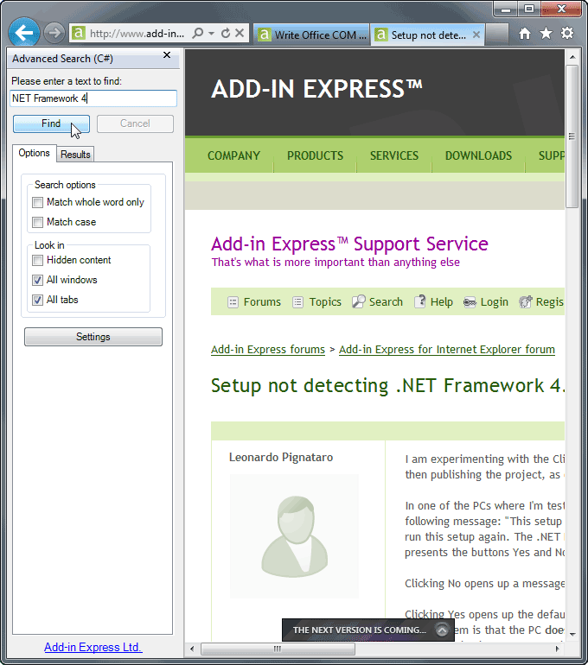Click the Login key icon
The height and width of the screenshot is (665, 588).
click(470, 302)
